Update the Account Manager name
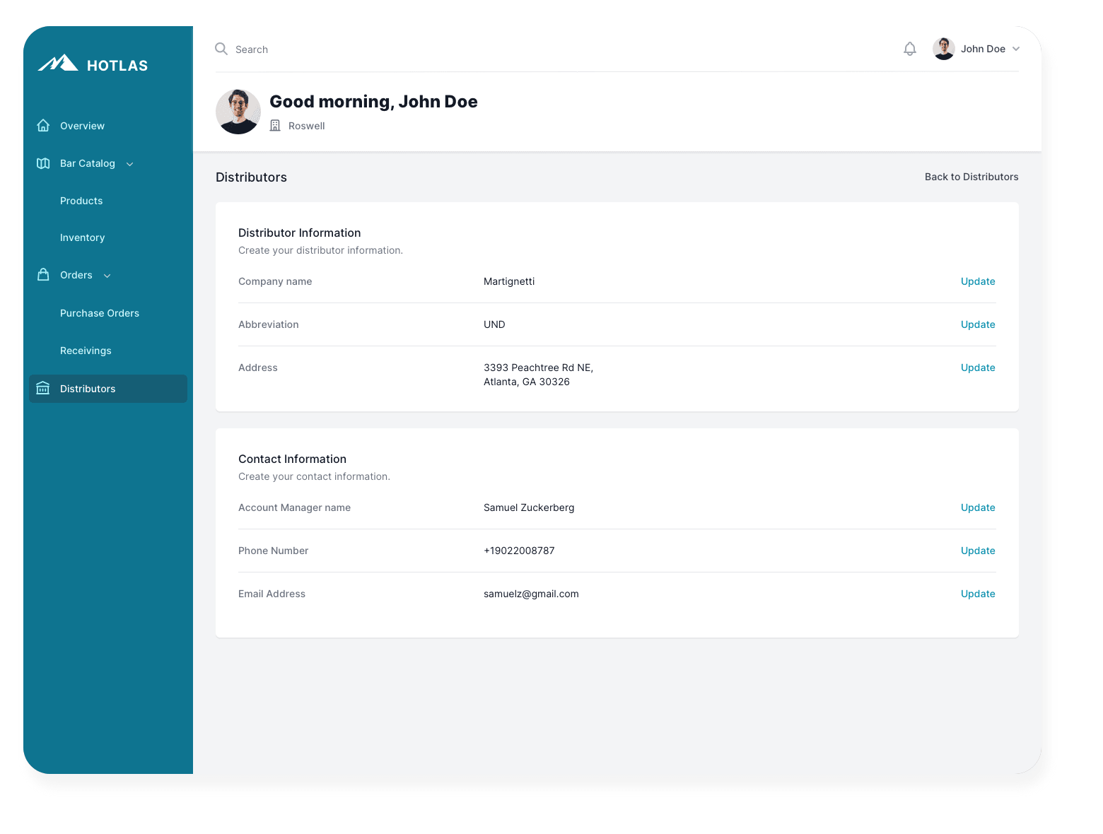 coord(978,507)
